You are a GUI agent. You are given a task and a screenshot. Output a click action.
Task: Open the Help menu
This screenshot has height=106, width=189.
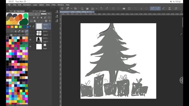tap(68, 5)
